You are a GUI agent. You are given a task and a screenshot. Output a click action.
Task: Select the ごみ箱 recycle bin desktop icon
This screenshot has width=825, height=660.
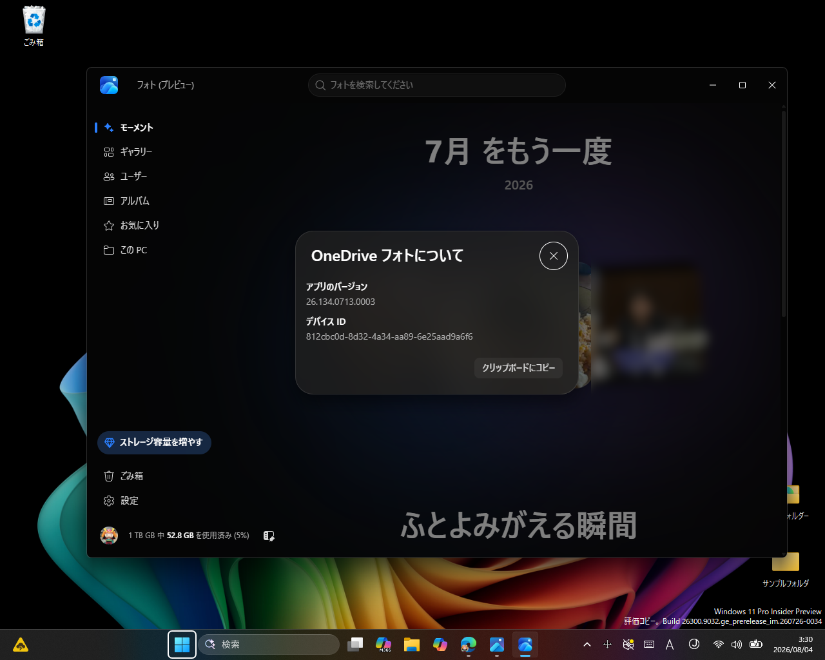pyautogui.click(x=34, y=26)
